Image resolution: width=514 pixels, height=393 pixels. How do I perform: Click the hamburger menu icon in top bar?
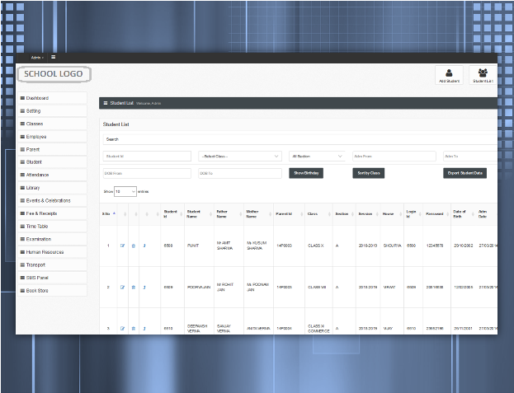pyautogui.click(x=53, y=58)
